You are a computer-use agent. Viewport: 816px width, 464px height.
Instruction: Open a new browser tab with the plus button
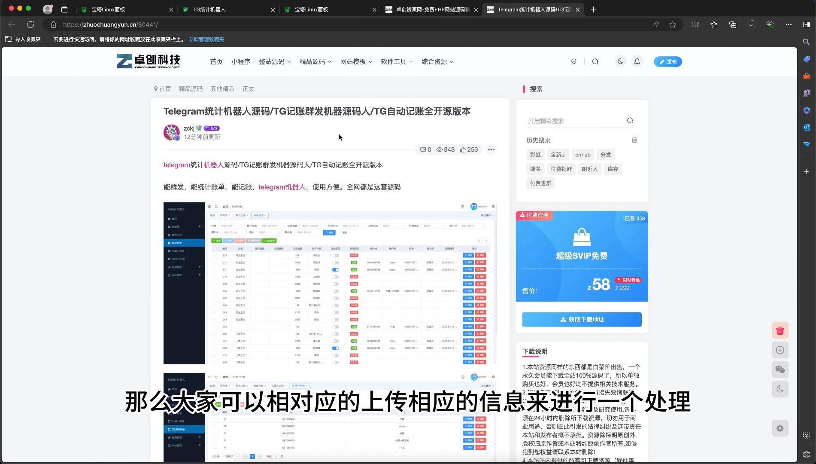click(x=593, y=9)
